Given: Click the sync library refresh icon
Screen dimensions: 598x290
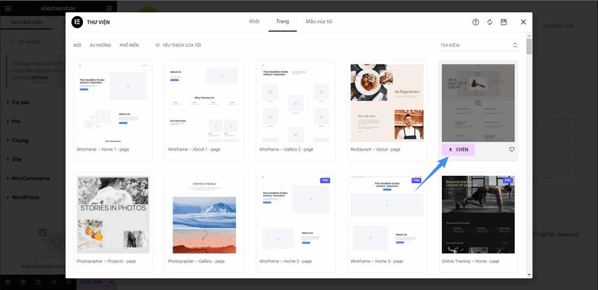Looking at the screenshot, I should 490,22.
